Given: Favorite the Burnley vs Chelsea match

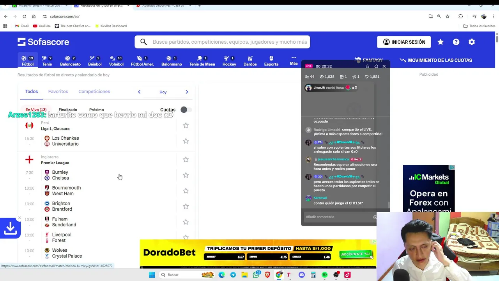Looking at the screenshot, I should point(186,175).
